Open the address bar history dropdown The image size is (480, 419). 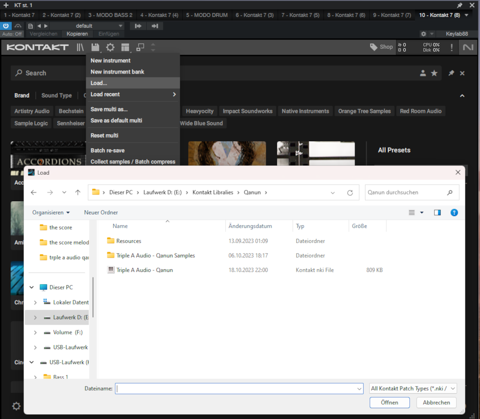333,193
